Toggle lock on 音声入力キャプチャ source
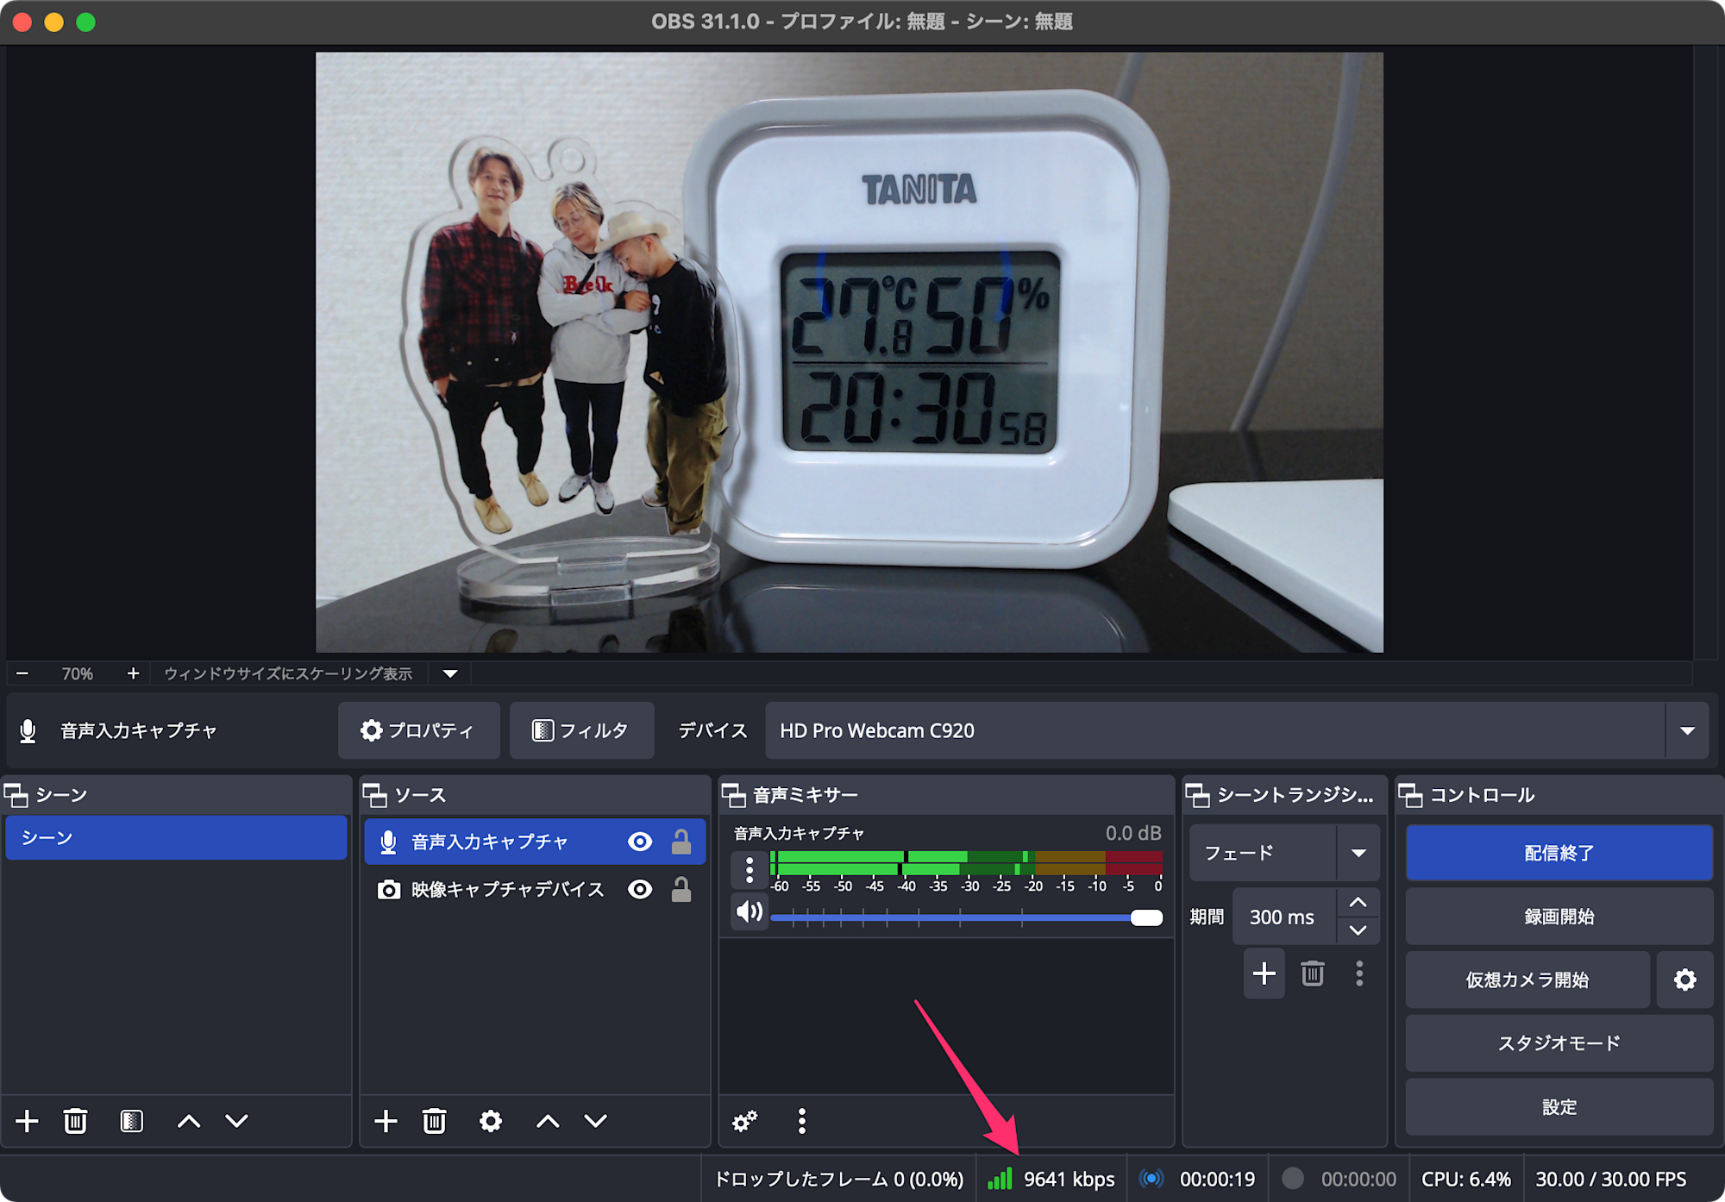Screen dimensions: 1725x1202 [681, 842]
